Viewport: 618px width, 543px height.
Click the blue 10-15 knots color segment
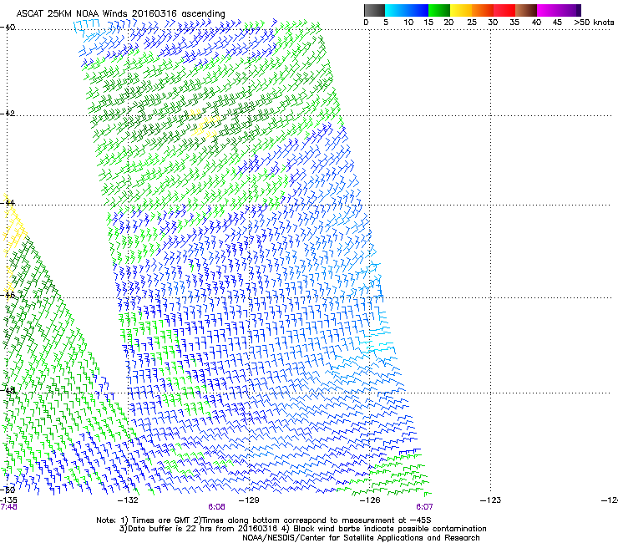tap(418, 10)
